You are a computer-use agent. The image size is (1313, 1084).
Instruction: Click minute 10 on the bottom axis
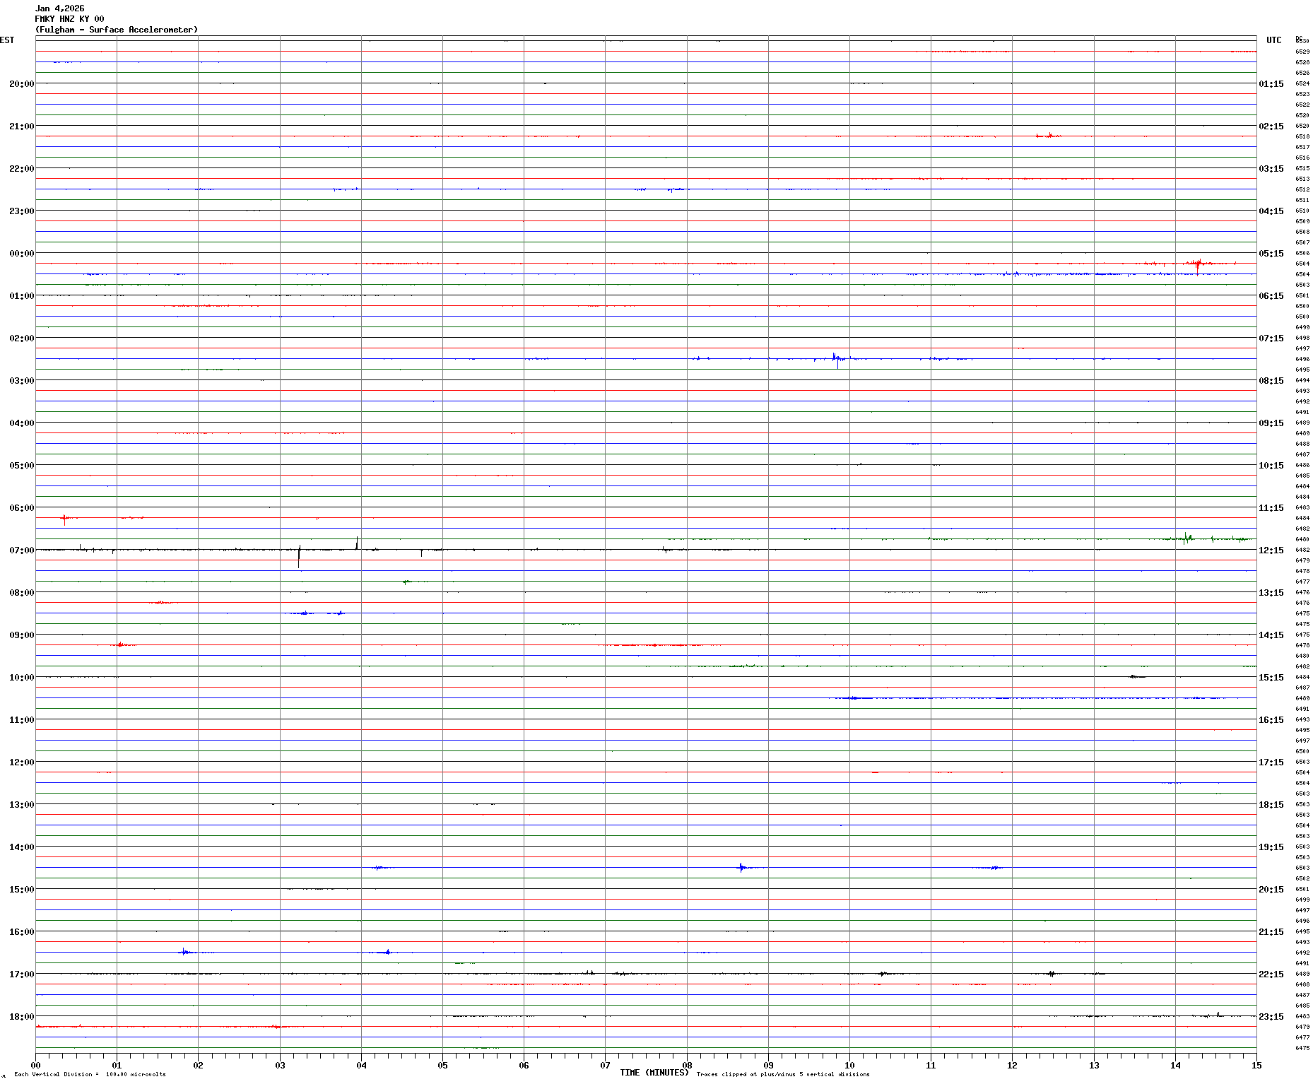849,1066
